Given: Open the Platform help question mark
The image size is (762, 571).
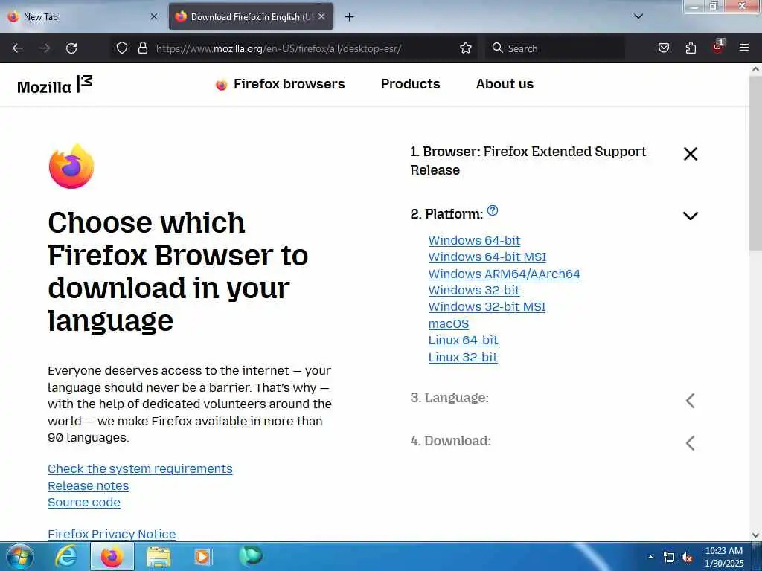Looking at the screenshot, I should 493,210.
